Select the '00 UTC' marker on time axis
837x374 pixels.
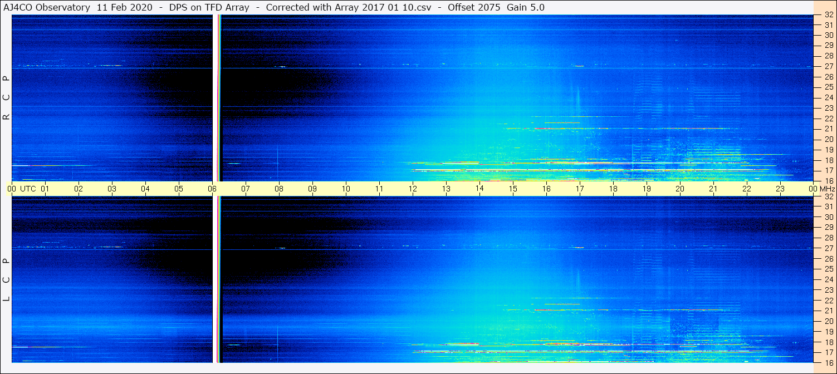coord(22,189)
